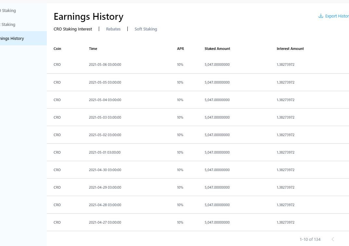Click interest amount in the 2021-05-06 row
Screen dimensions: 349x246
click(286, 64)
